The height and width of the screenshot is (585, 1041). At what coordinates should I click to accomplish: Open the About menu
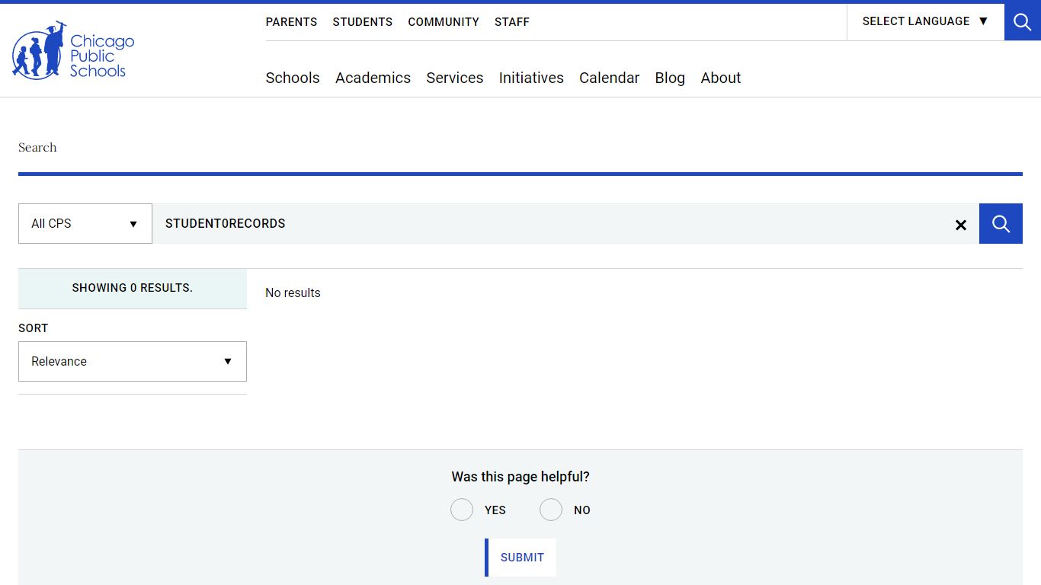[x=721, y=78]
